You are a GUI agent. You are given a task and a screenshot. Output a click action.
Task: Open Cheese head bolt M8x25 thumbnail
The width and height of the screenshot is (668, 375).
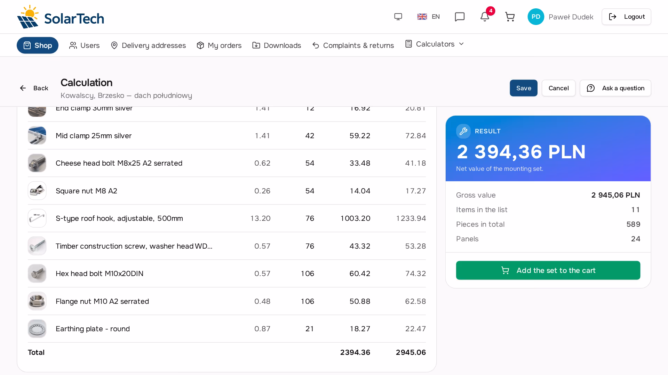click(x=37, y=163)
